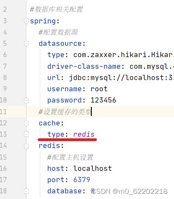This screenshot has height=199, width=174.
Task: Collapse the spring block fold marker
Action: (26, 21)
